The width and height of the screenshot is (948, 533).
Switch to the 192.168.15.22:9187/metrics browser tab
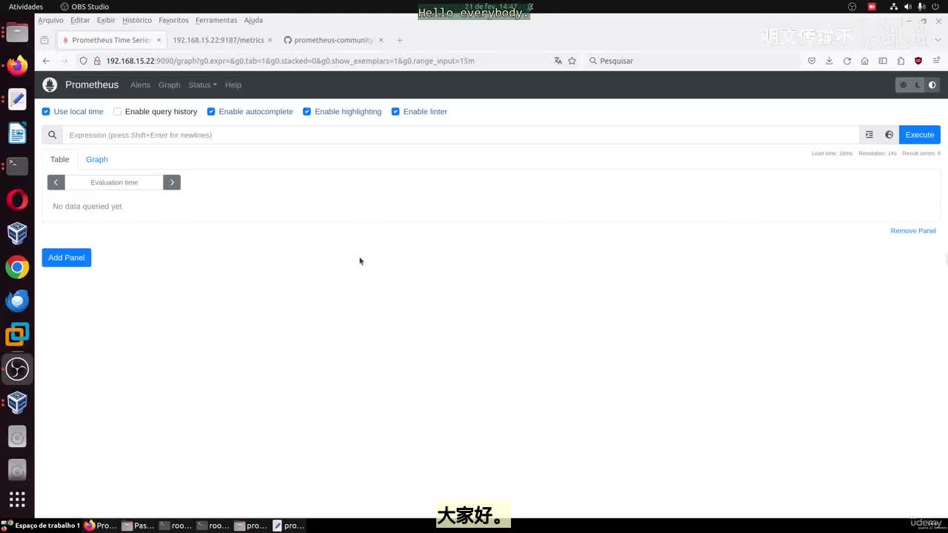pyautogui.click(x=218, y=40)
